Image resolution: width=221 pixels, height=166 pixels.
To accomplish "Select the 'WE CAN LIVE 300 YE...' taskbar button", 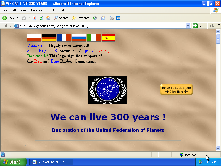I will coord(51,162).
